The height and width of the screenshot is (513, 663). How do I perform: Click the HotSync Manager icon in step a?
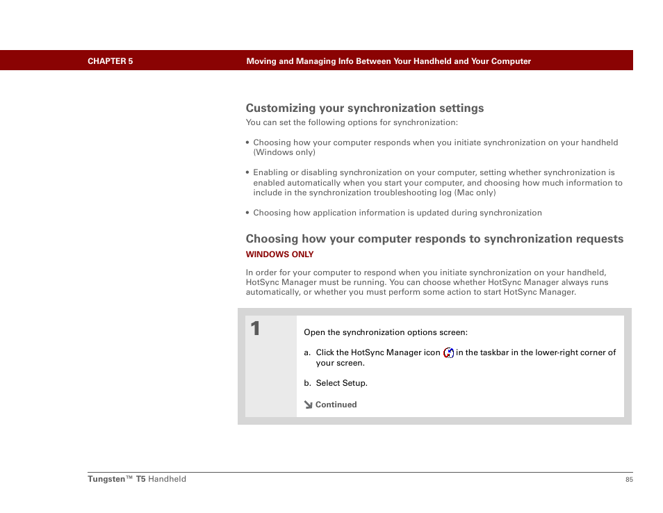[448, 352]
